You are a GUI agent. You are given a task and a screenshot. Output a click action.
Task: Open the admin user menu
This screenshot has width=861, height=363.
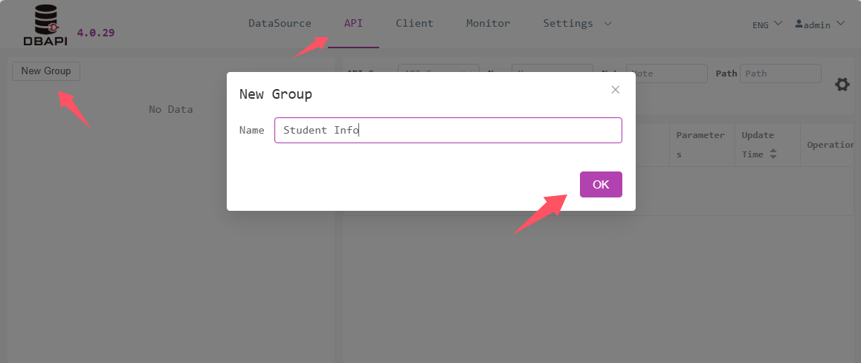tap(820, 24)
